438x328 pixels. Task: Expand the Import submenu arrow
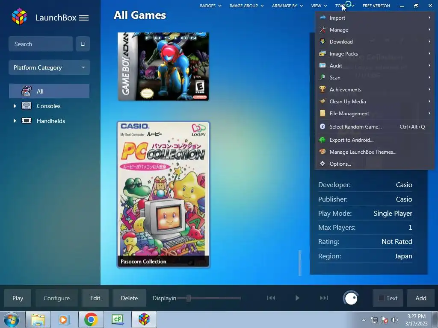[x=429, y=18]
